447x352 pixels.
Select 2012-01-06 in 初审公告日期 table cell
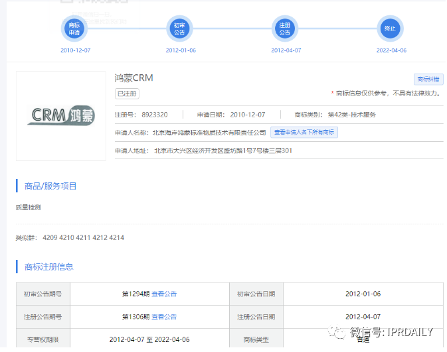point(363,294)
